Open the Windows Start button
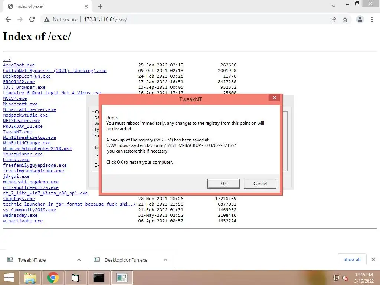 [x=9, y=278]
